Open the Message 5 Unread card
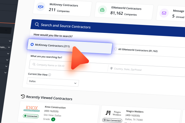 [x=171, y=13]
